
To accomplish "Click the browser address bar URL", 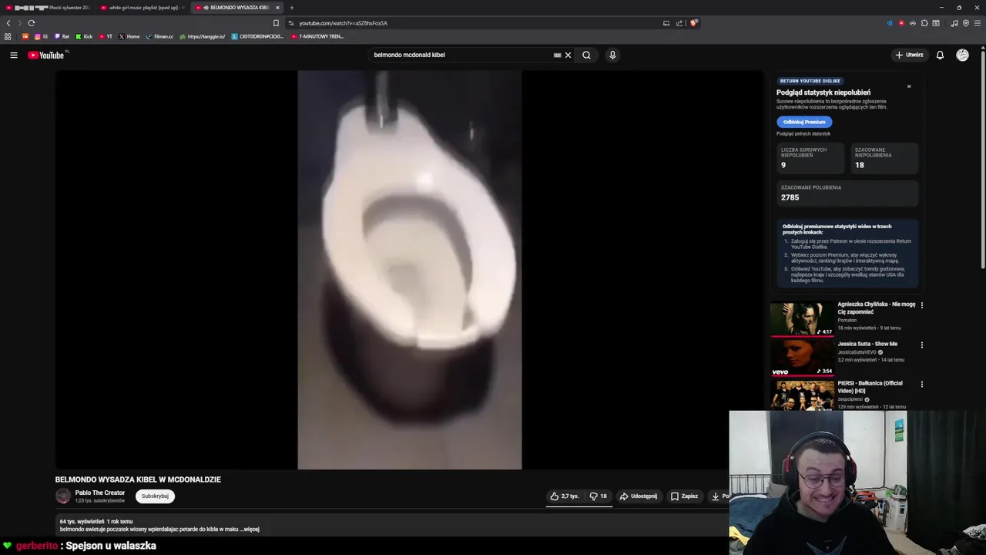I will tap(343, 23).
